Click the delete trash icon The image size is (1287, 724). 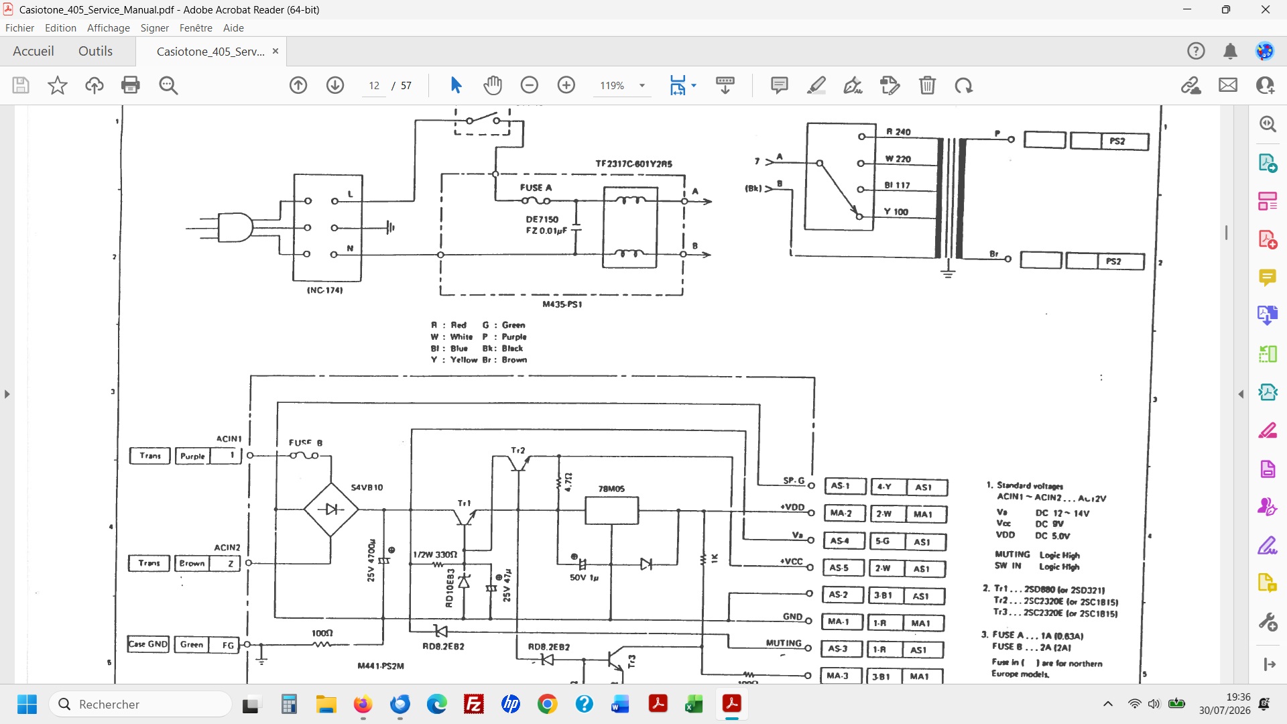tap(927, 85)
